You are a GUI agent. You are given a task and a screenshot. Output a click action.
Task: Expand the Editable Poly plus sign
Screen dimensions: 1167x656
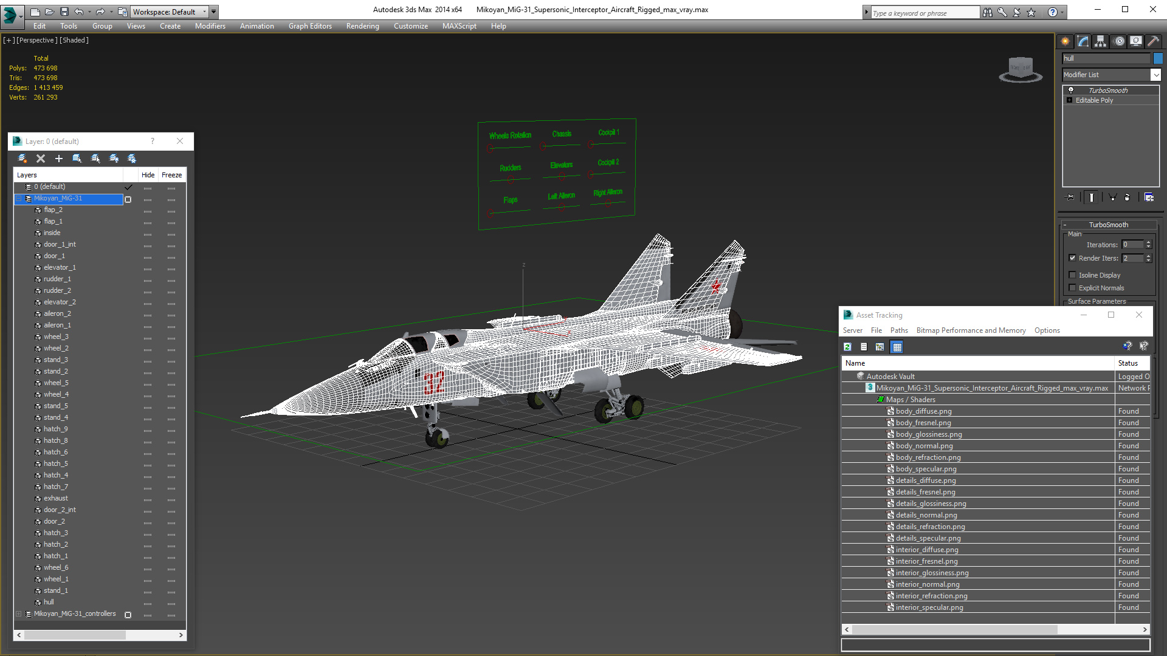[x=1070, y=100]
